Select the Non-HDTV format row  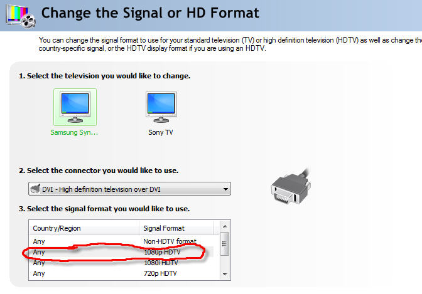point(170,241)
